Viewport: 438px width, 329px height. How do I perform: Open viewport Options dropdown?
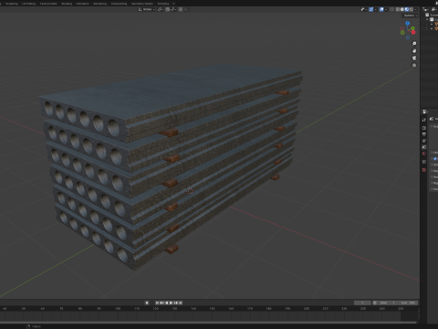411,16
